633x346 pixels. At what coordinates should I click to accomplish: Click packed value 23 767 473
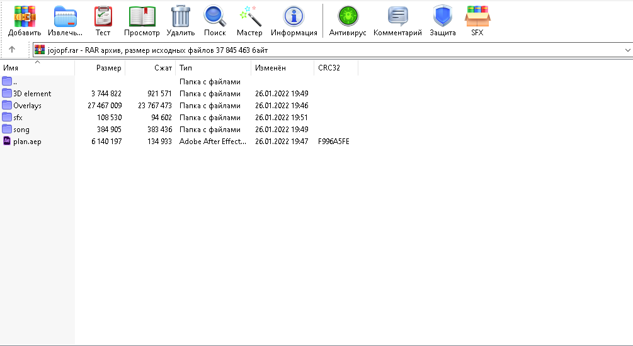[x=155, y=106]
